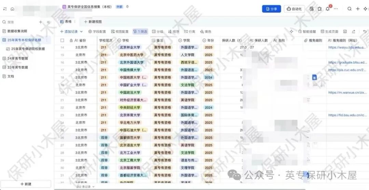This screenshot has width=369, height=190.
Task: Click the 推免细则 (网址) column header
Action: pos(348,40)
